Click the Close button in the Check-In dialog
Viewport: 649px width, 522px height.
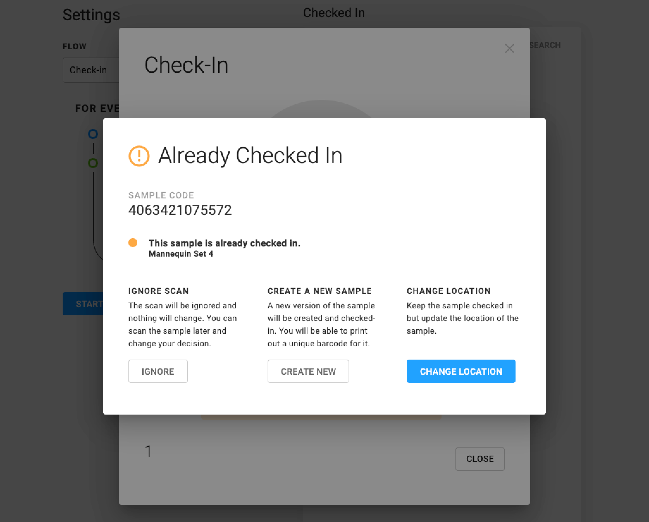click(480, 459)
